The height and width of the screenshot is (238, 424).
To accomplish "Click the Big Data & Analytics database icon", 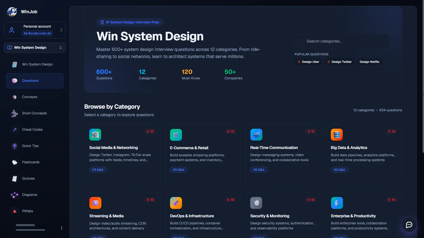I will [337, 135].
